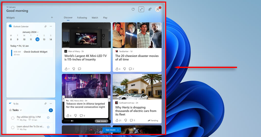
Task: Open the Tasks list dropdown
Action: (17, 110)
